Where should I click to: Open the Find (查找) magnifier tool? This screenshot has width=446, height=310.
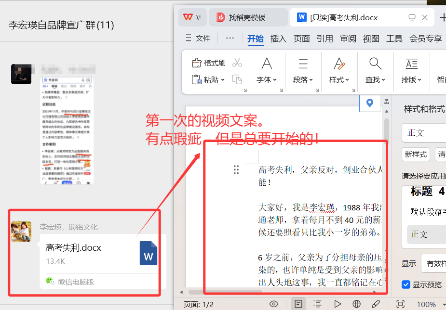375,63
